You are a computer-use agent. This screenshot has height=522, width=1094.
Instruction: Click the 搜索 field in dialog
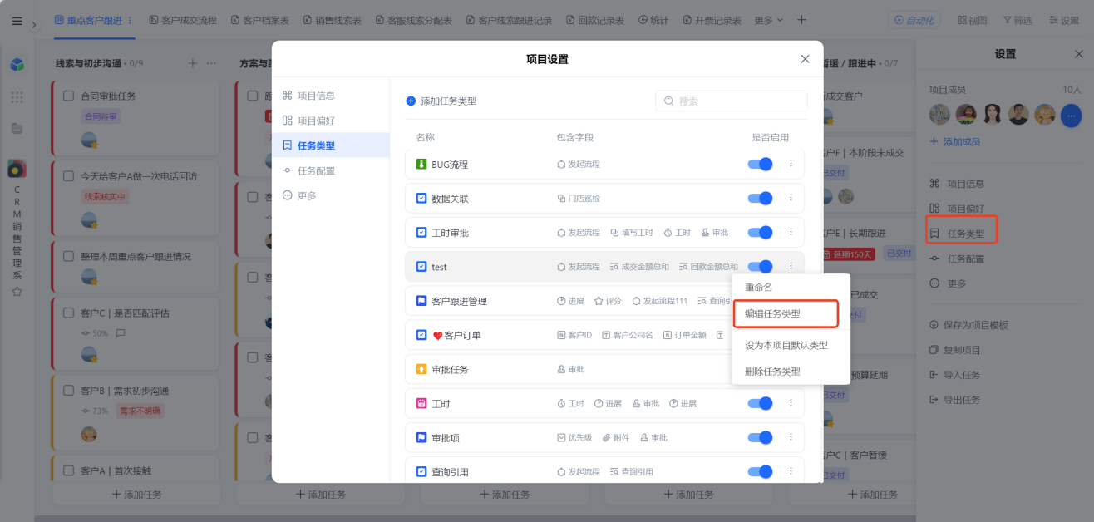tap(732, 101)
